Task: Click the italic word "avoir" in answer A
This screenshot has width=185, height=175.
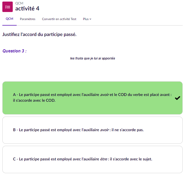Action: point(104,95)
